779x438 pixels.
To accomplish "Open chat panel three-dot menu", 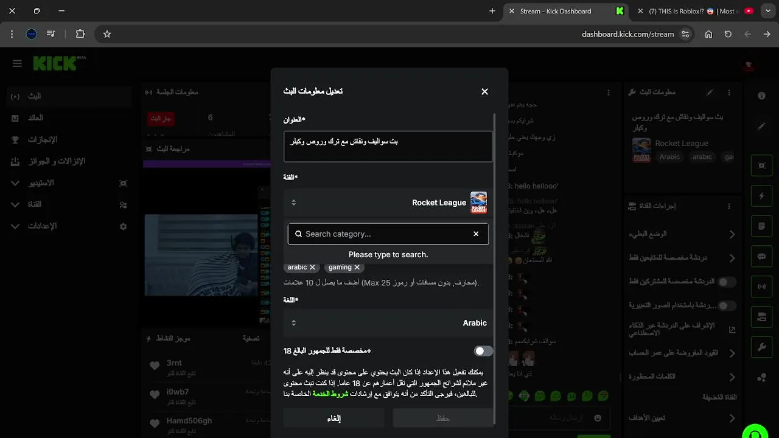I will tap(609, 92).
